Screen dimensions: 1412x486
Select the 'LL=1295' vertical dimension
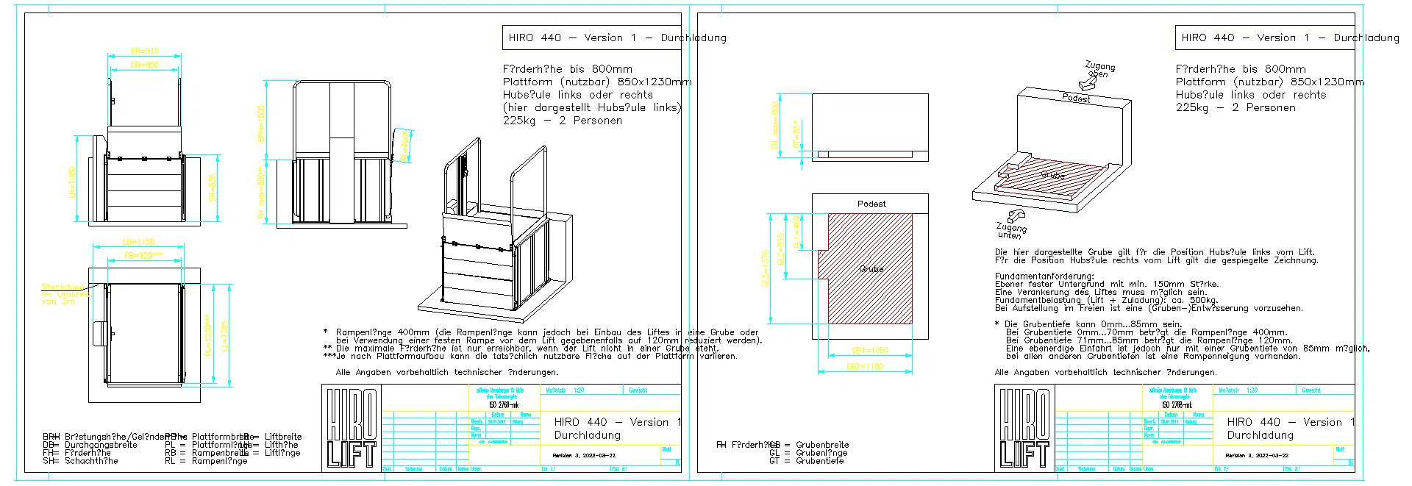(x=224, y=335)
